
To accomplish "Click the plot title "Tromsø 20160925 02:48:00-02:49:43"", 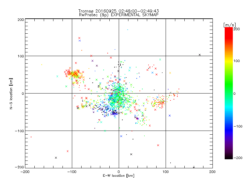I will (x=118, y=11).
